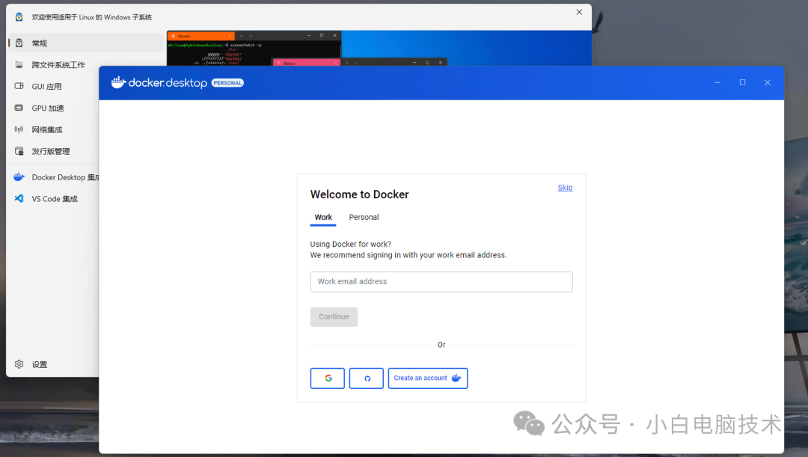The height and width of the screenshot is (457, 808).
Task: Click the 跨文件系统工作 folder icon
Action: [19, 64]
